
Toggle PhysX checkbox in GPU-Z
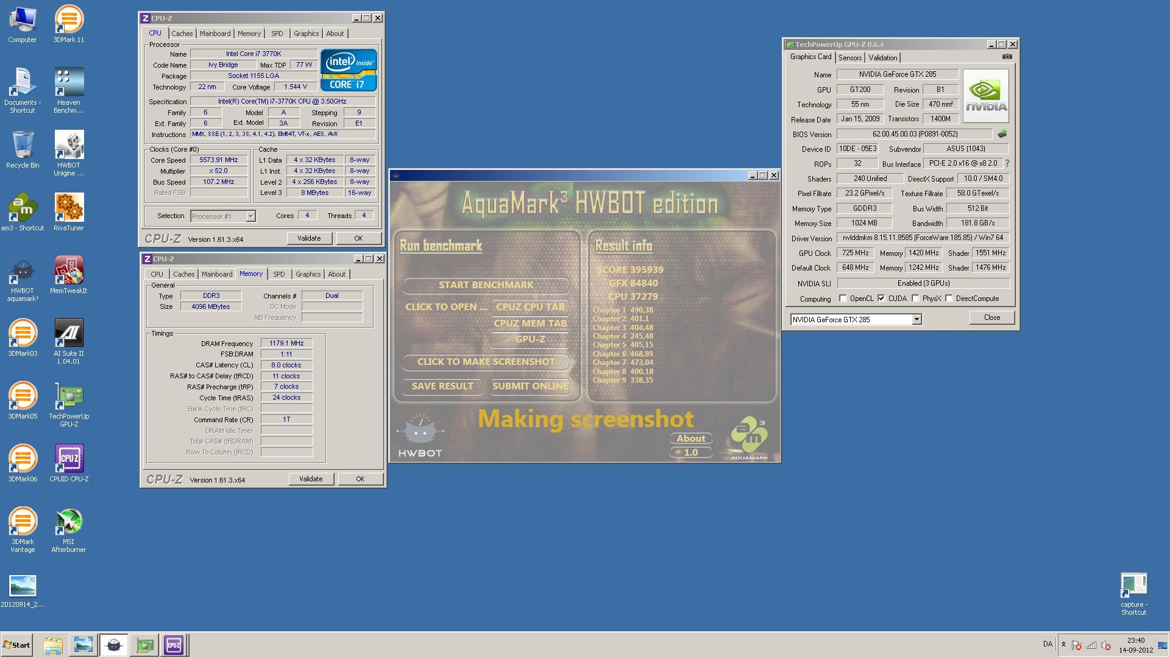915,299
